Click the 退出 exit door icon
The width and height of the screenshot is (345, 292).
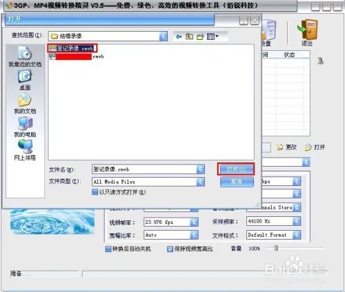[x=308, y=30]
